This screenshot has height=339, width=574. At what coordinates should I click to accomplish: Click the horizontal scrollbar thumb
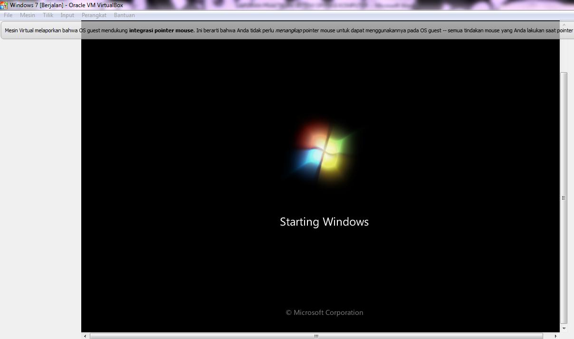pos(316,336)
